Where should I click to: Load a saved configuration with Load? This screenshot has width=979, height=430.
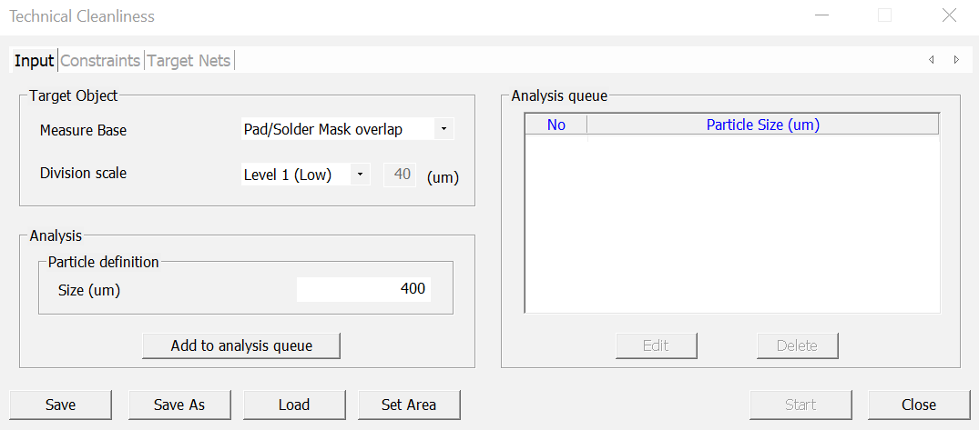tap(294, 405)
